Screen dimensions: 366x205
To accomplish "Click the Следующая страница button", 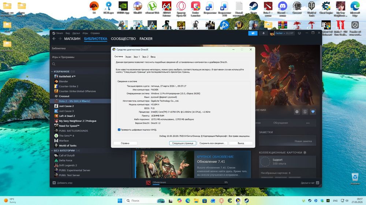I will (183, 143).
